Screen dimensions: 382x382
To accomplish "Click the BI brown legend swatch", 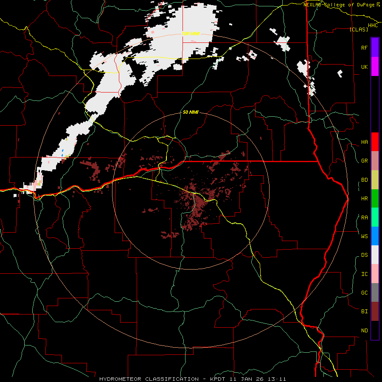I will [375, 312].
